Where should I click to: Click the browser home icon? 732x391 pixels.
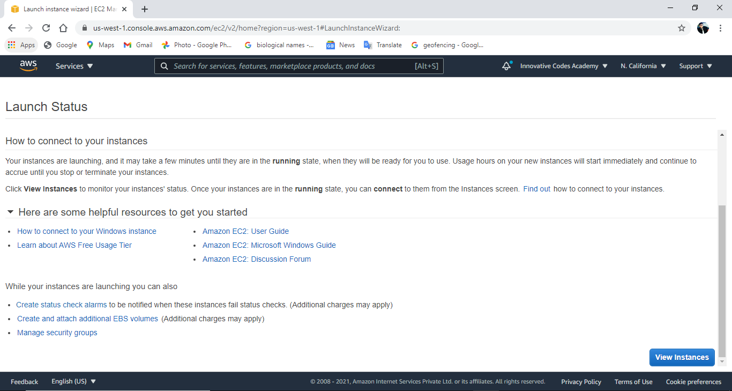click(63, 28)
